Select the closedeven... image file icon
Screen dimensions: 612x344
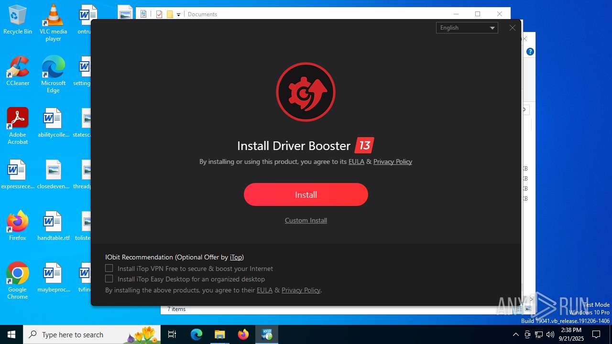[53, 175]
